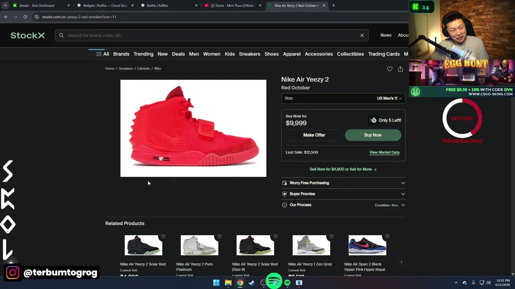Screen dimensions: 515x289
Task: Open the Red October shoe image
Action: [193, 128]
